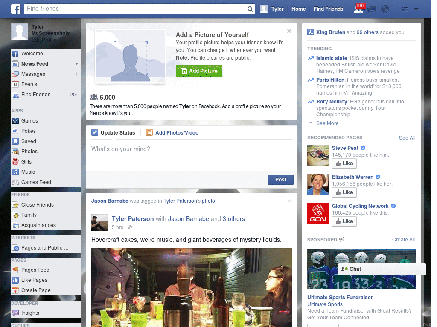The image size is (437, 327).
Task: Click the Create Page plus icon
Action: (x=15, y=290)
